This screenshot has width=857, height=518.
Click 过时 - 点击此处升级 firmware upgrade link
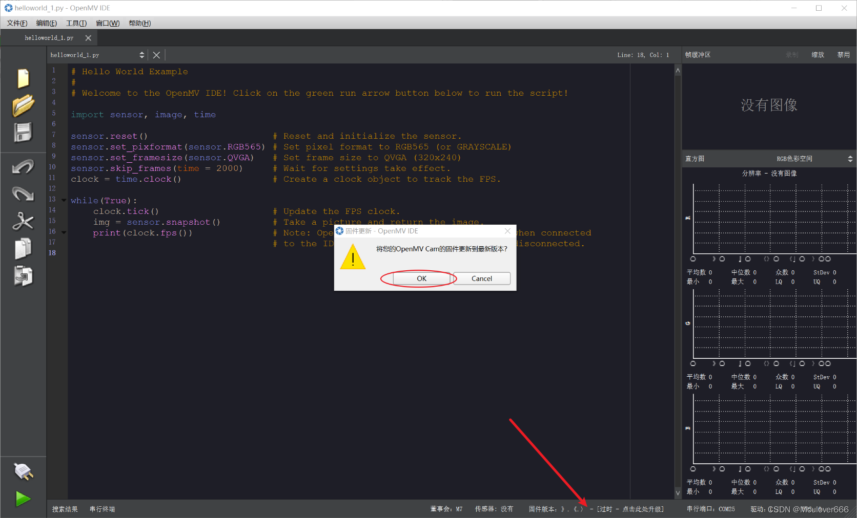630,509
